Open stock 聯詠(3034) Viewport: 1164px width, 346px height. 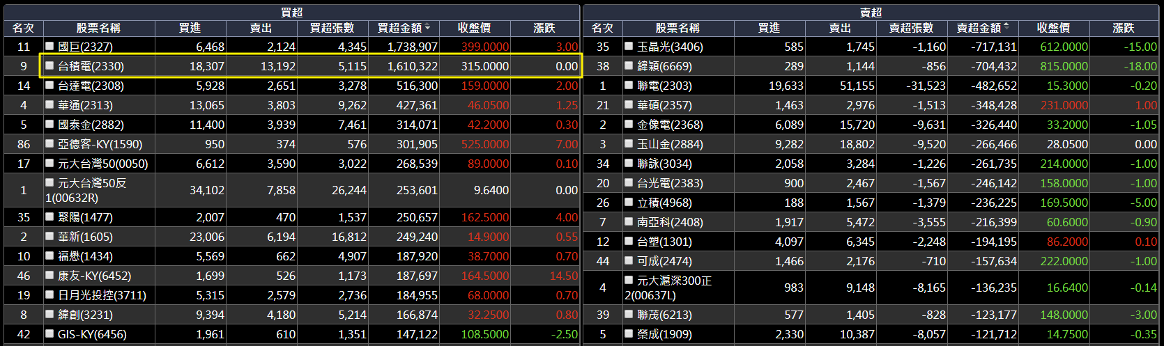pyautogui.click(x=664, y=164)
